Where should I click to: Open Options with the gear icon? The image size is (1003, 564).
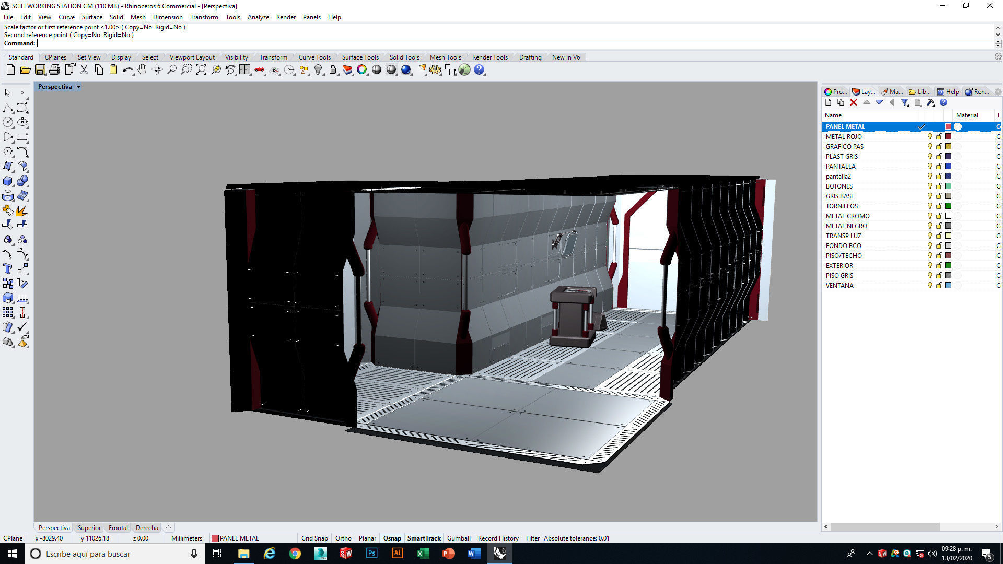coord(435,69)
